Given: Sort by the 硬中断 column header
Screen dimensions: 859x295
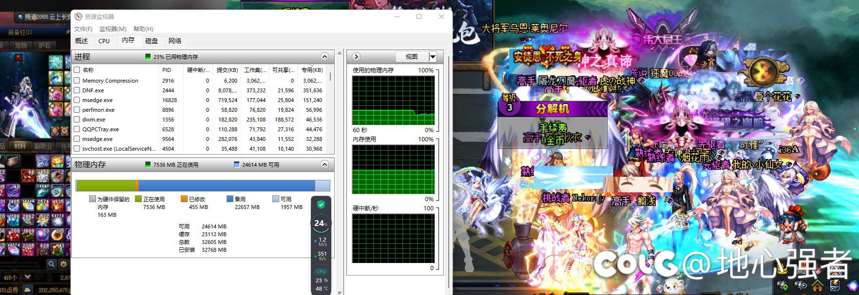Looking at the screenshot, I should click(198, 70).
